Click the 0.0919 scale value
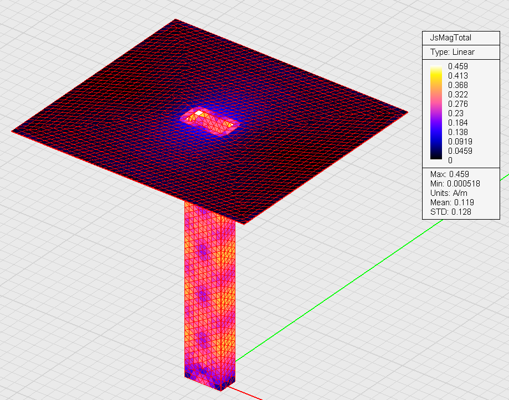 tap(460, 141)
